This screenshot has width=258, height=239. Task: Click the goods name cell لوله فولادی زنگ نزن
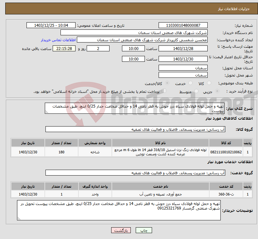coord(160,152)
